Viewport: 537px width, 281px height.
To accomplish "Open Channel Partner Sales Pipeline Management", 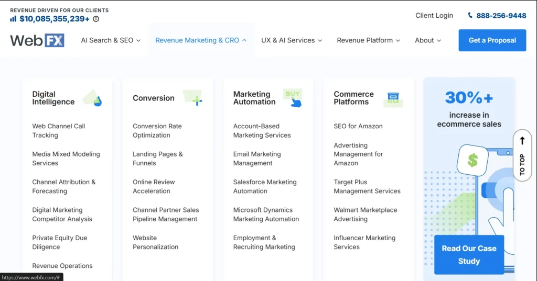I will [x=166, y=215].
